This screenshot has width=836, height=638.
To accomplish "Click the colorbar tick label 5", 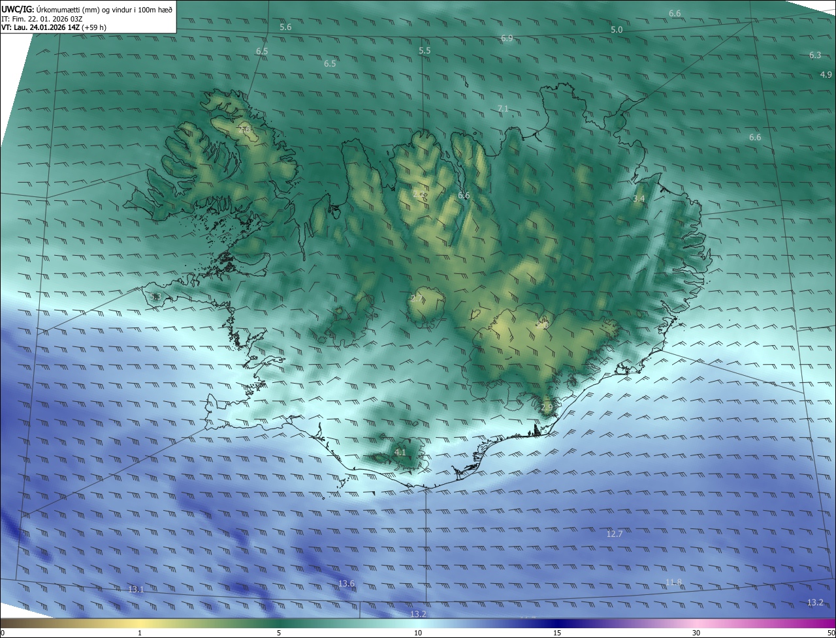I will tap(279, 633).
